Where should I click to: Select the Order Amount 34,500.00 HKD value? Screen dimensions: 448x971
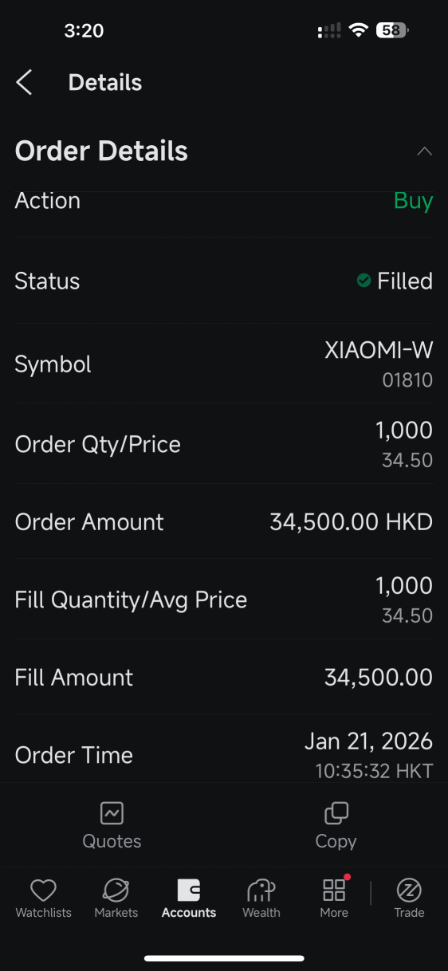(x=352, y=522)
